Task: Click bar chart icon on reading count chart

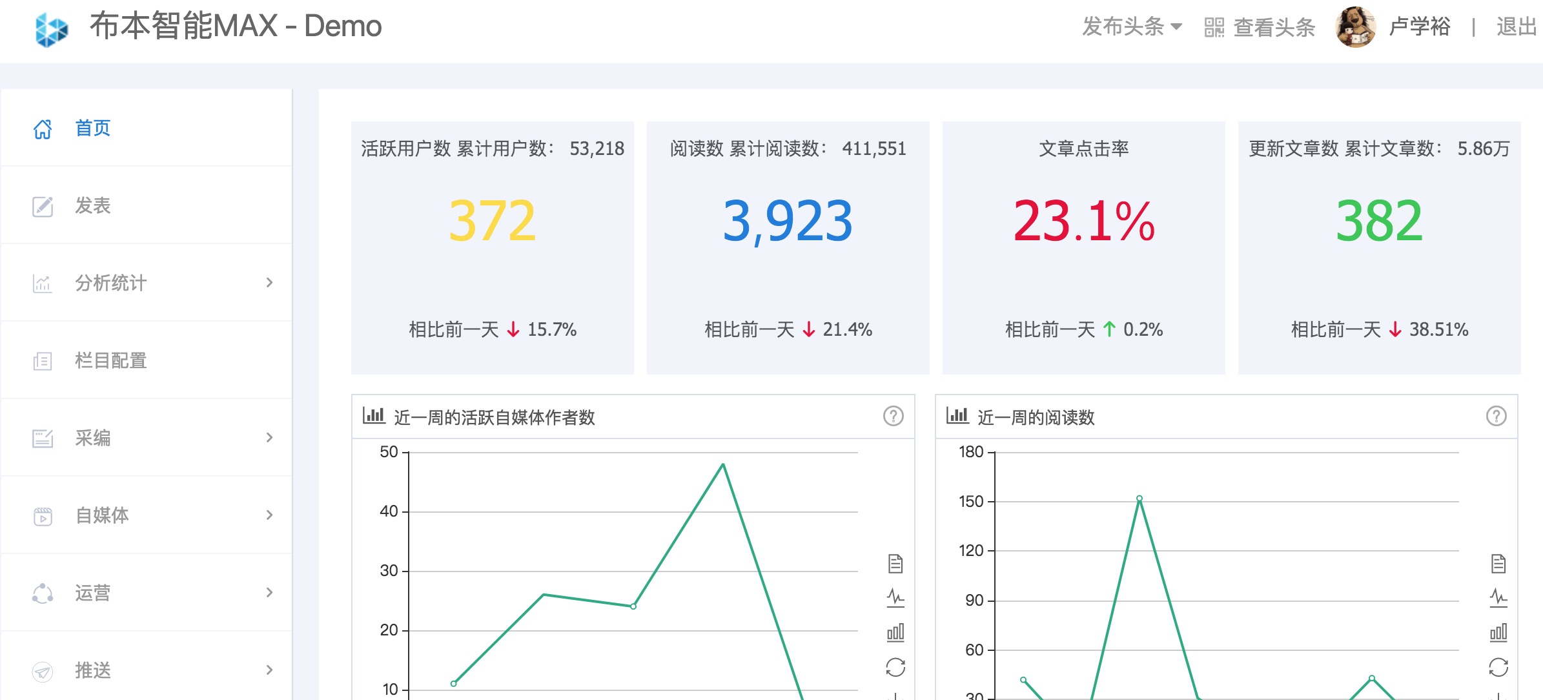Action: click(x=1498, y=632)
